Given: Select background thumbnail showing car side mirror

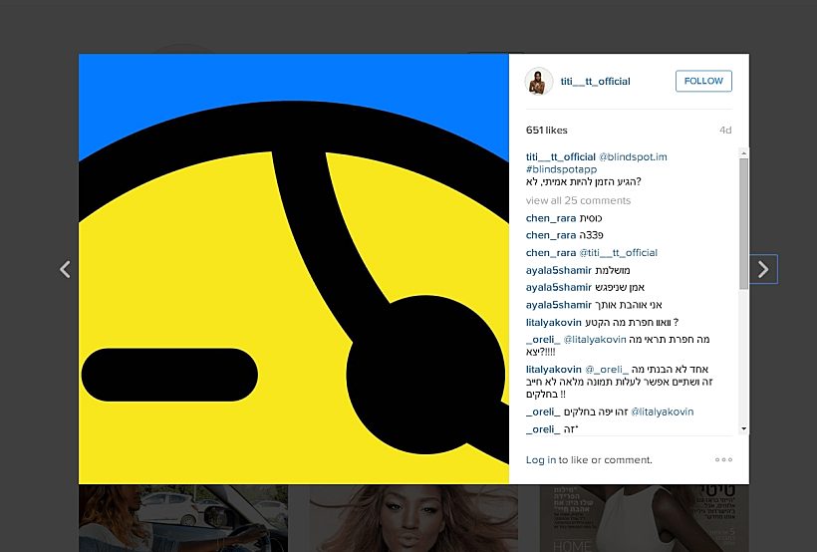Looking at the screenshot, I should click(x=182, y=517).
